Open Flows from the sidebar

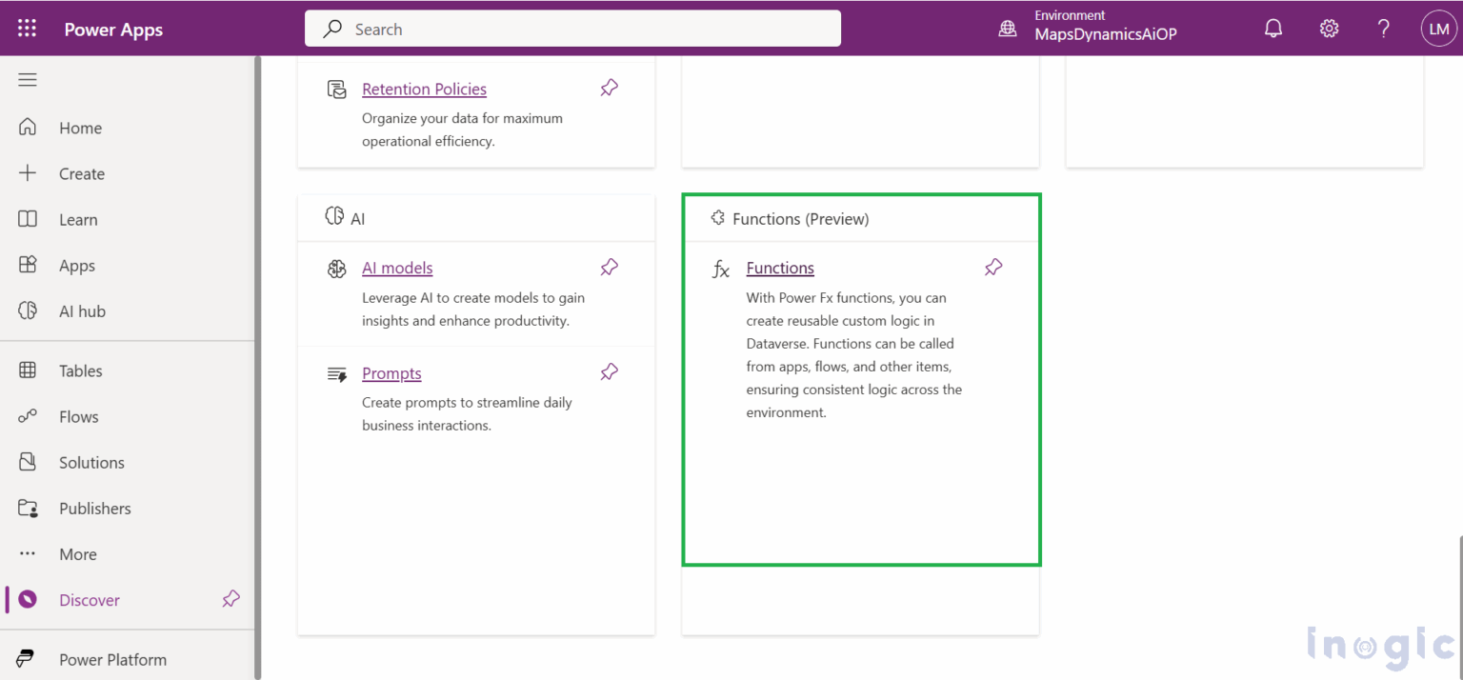(79, 416)
